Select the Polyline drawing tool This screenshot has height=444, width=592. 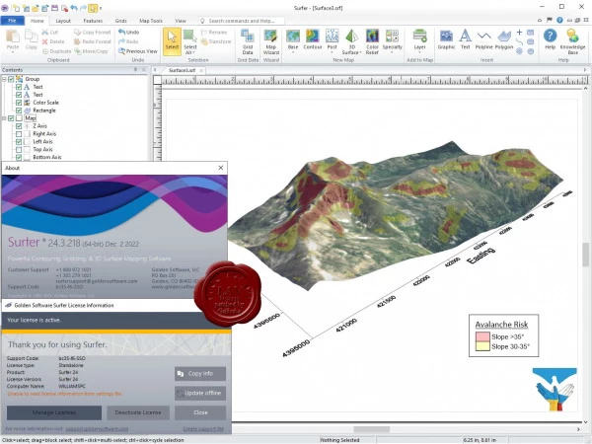coord(484,39)
